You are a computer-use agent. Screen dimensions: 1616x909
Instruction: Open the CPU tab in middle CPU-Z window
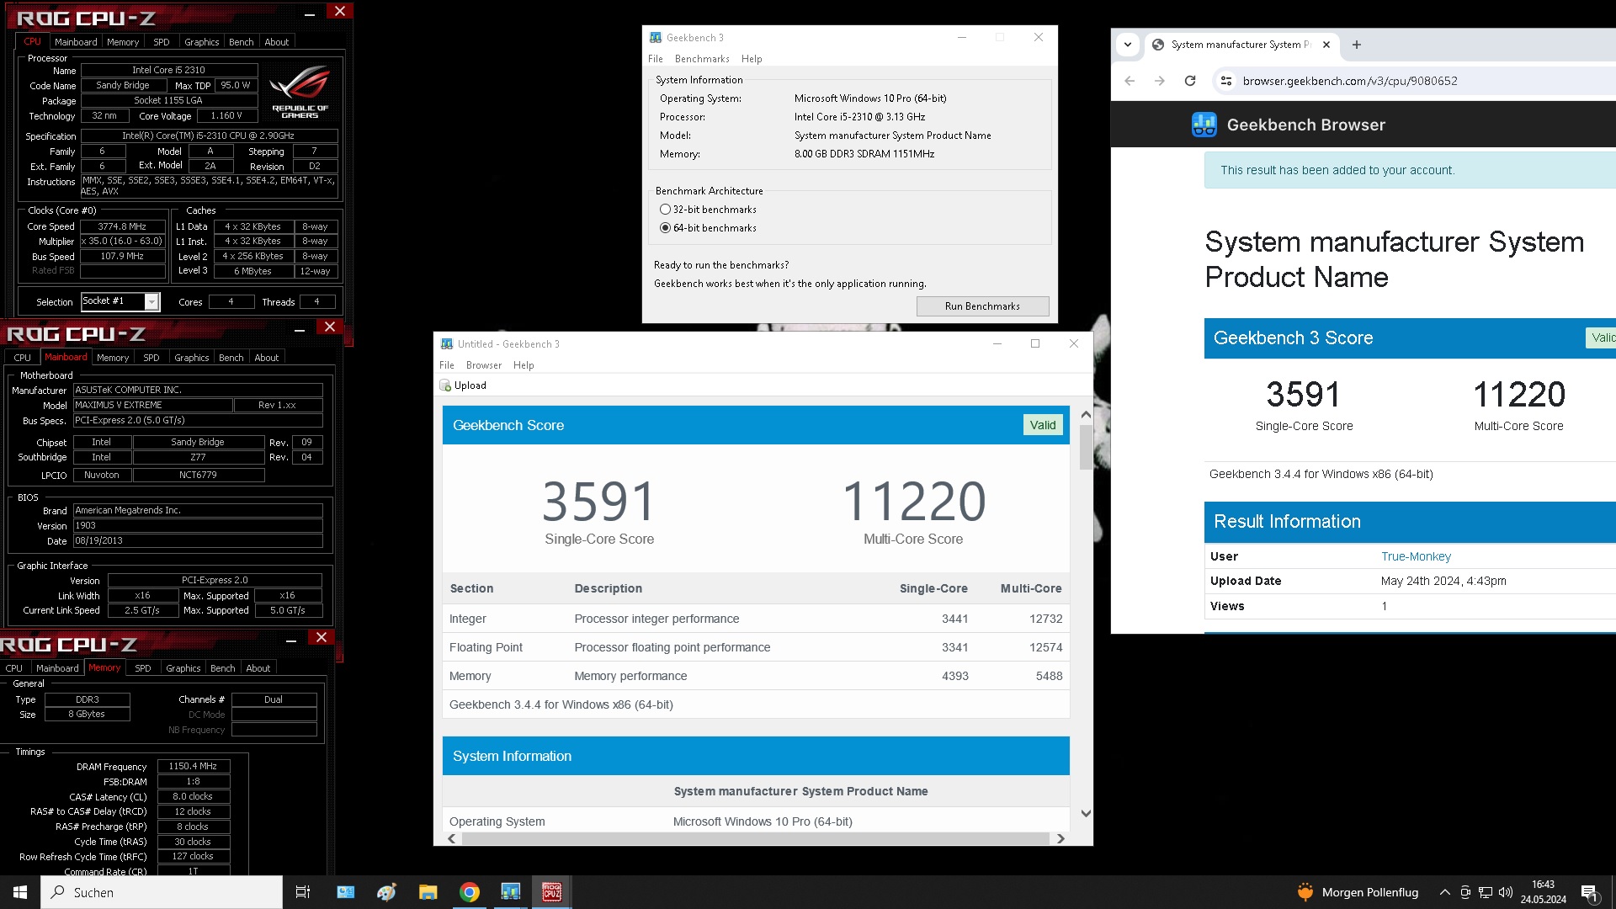(x=23, y=358)
